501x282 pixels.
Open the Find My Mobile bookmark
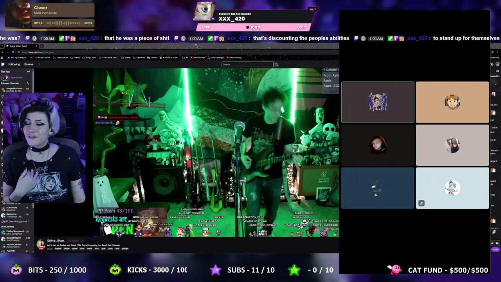pyautogui.click(x=17, y=58)
